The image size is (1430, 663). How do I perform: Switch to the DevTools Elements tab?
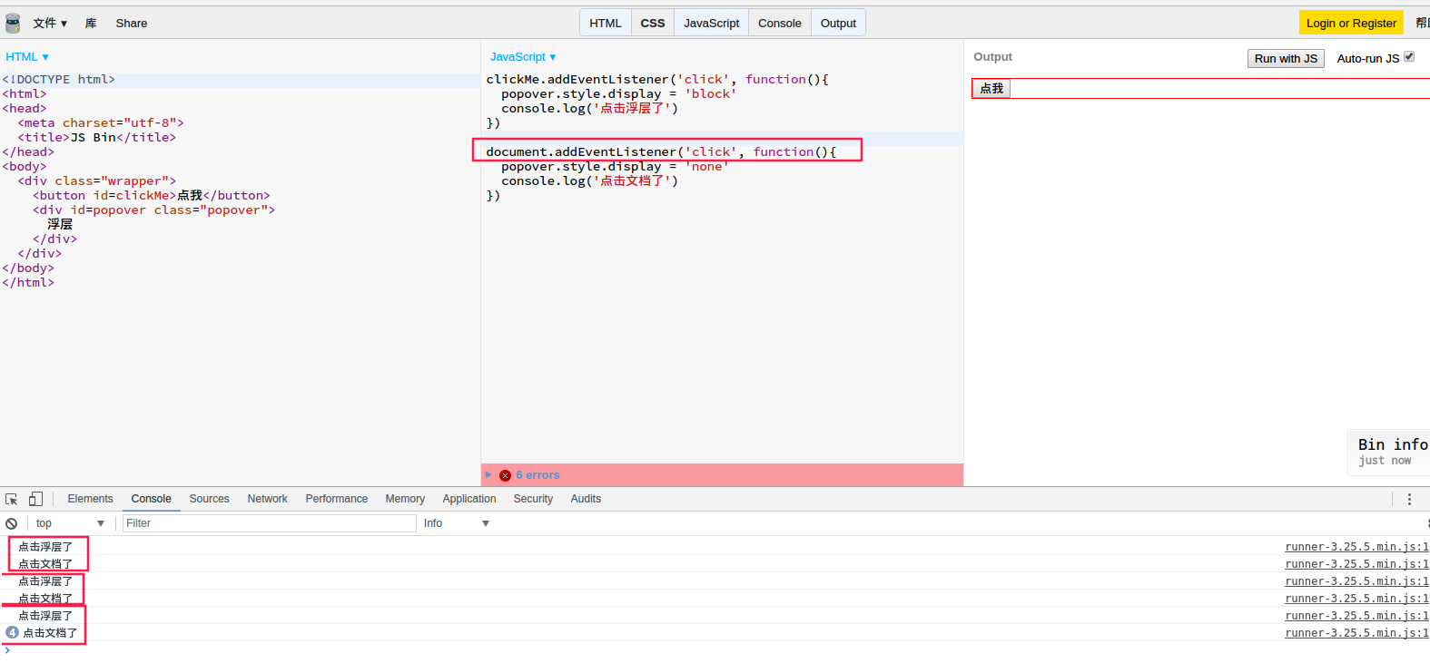(x=91, y=499)
